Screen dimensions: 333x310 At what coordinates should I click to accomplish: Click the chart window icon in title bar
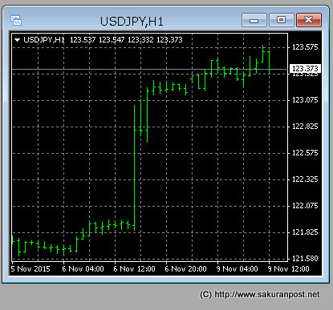[16, 20]
